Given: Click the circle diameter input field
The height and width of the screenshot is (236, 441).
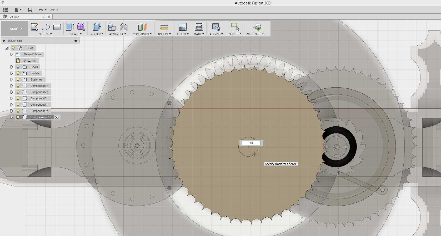Looking at the screenshot, I should coord(251,143).
